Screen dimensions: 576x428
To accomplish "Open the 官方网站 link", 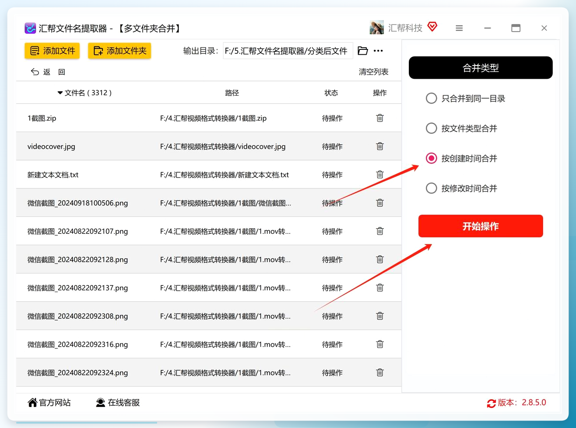I will [x=49, y=403].
